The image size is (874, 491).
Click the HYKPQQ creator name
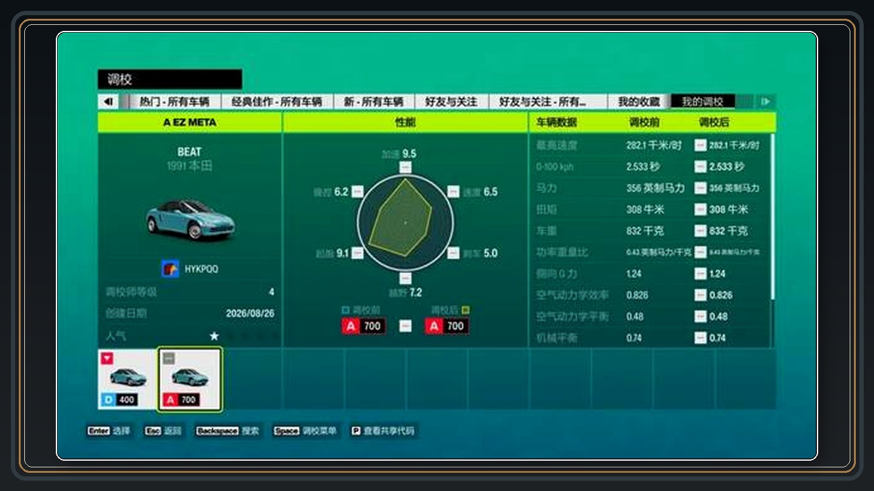[x=202, y=269]
